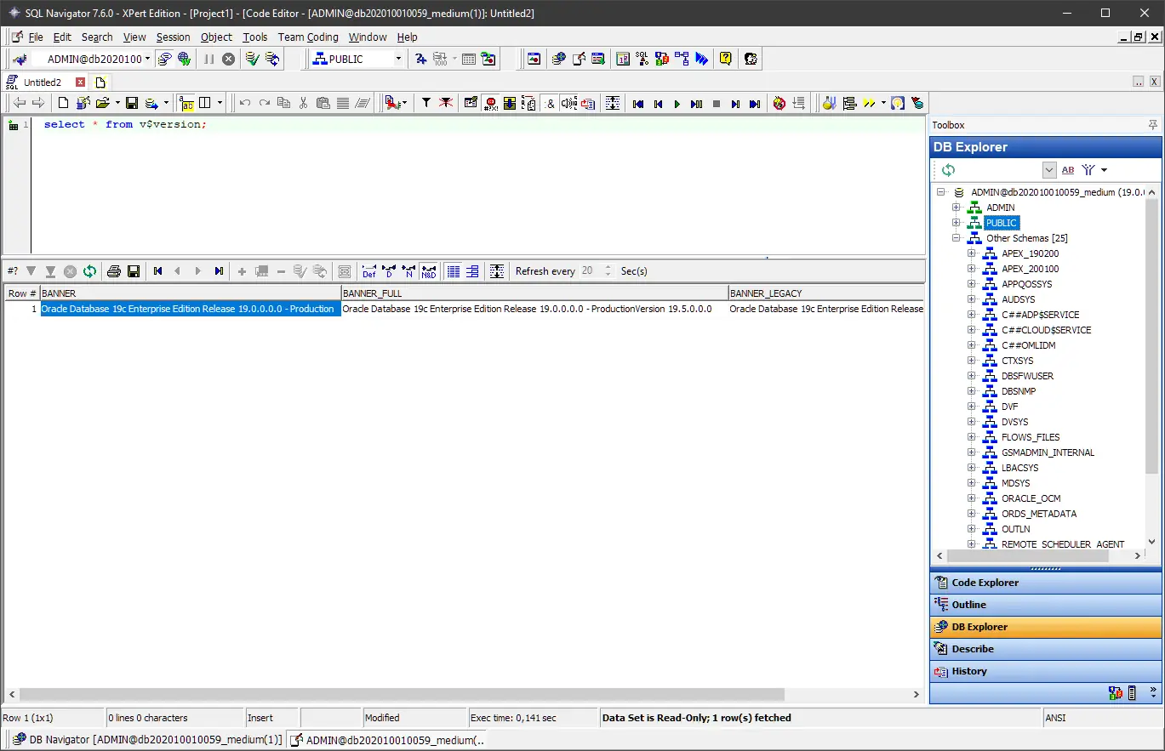1165x751 pixels.
Task: Click the Toolbox pin icon
Action: [1153, 125]
